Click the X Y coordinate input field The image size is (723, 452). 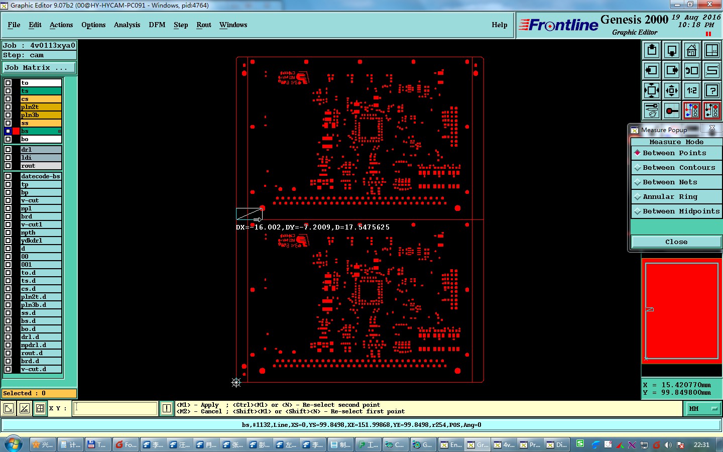[x=115, y=408]
